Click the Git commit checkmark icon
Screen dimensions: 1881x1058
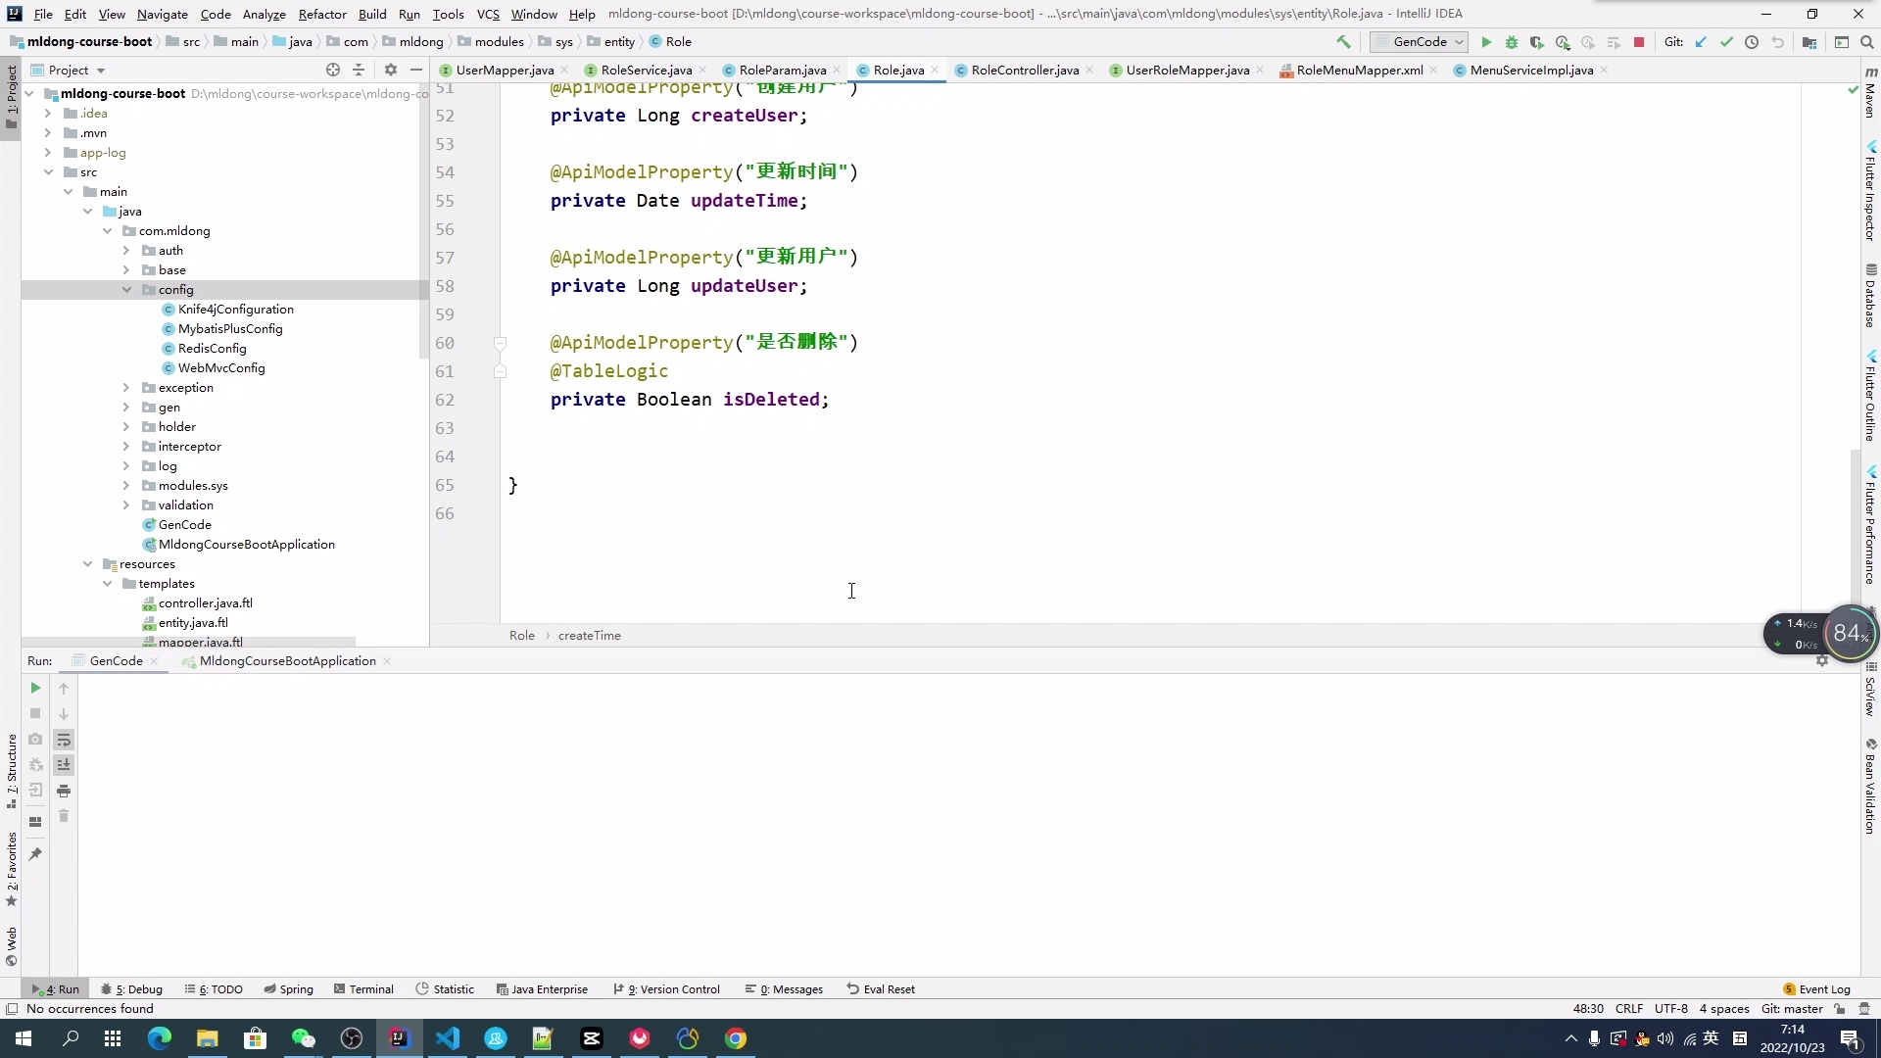1726,42
